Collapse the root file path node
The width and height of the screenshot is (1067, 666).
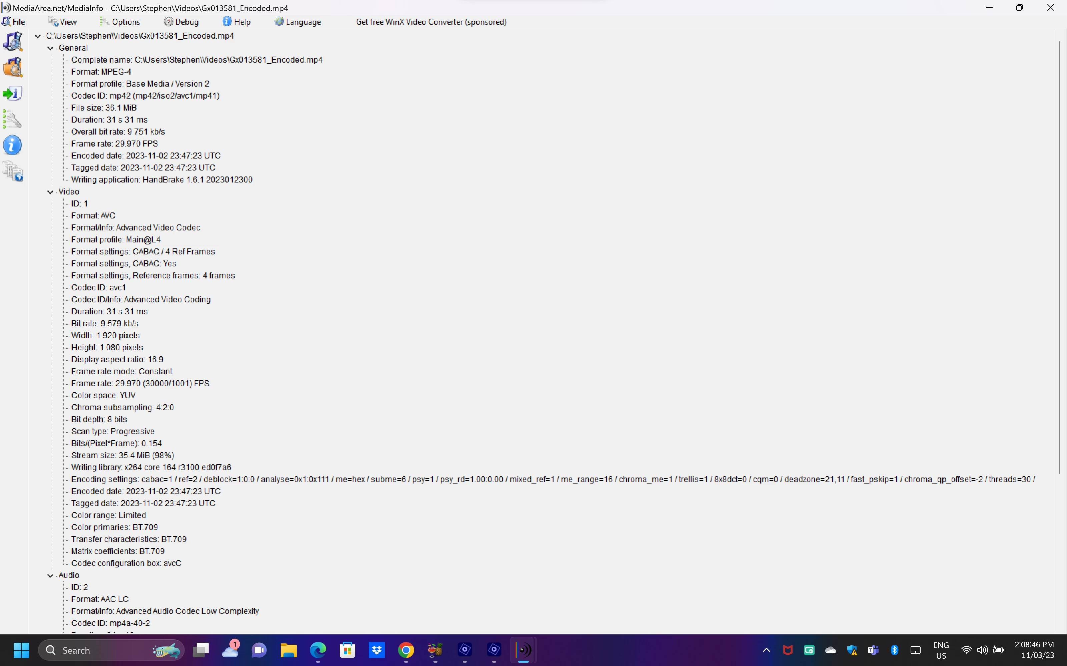point(38,36)
